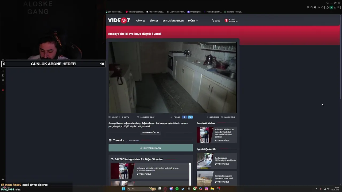Open volume control in system tray
Viewport: 342px width, 192px height.
tap(328, 189)
